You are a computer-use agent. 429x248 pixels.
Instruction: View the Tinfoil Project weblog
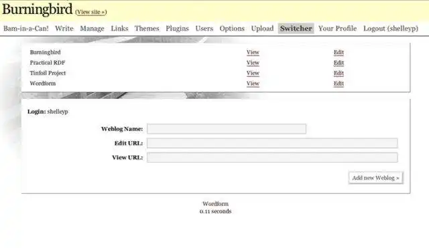click(253, 73)
